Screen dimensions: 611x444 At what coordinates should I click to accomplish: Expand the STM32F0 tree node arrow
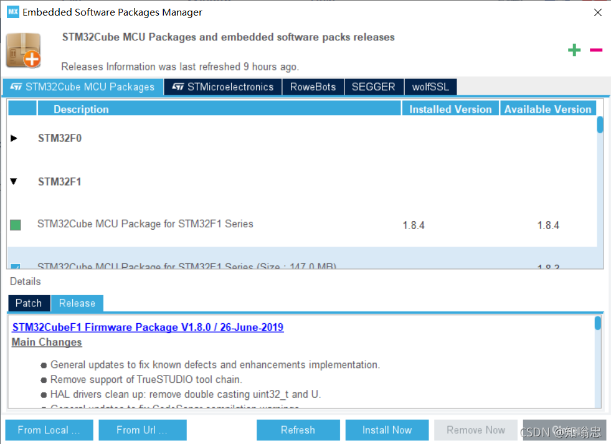click(x=14, y=138)
